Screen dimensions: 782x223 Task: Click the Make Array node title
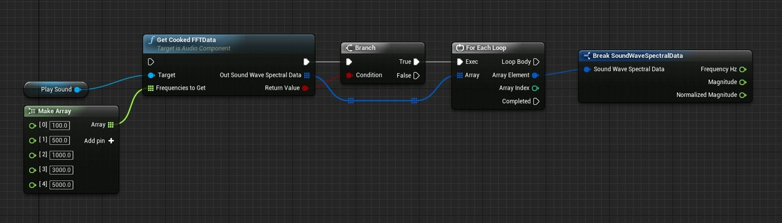(x=54, y=111)
